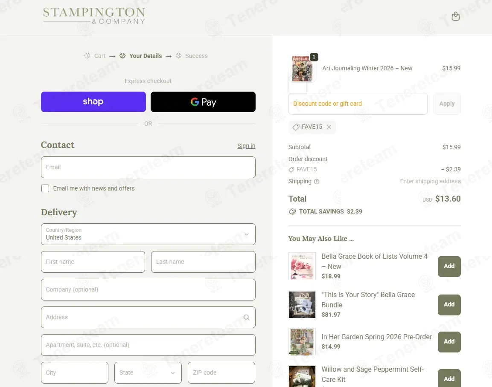The width and height of the screenshot is (492, 387).
Task: Select the Success step
Action: (x=196, y=56)
